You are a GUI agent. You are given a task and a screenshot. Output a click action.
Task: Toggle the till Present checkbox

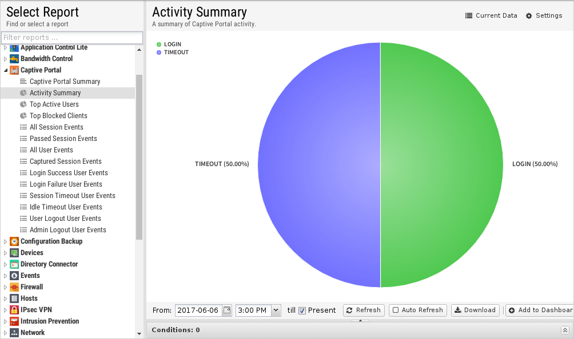click(302, 310)
